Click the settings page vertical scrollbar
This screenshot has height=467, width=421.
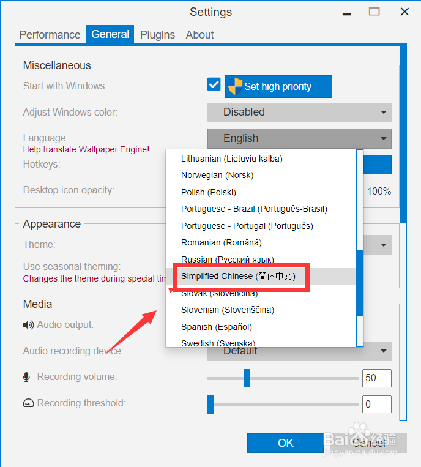point(403,134)
